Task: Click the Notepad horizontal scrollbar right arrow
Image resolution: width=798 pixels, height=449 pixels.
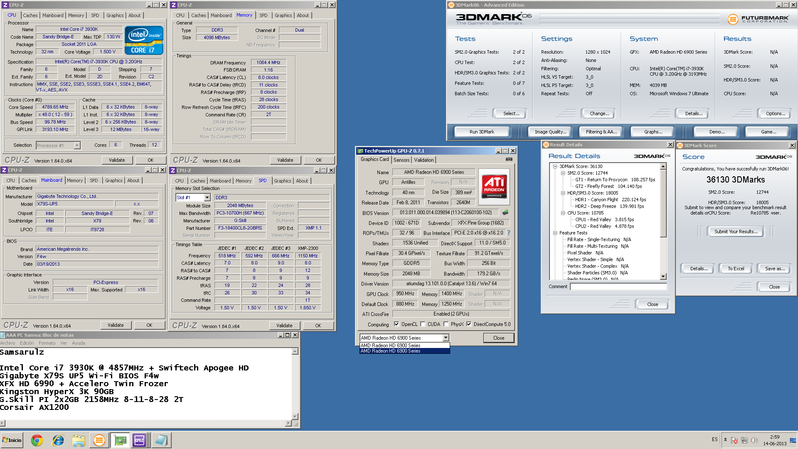Action: click(x=289, y=423)
